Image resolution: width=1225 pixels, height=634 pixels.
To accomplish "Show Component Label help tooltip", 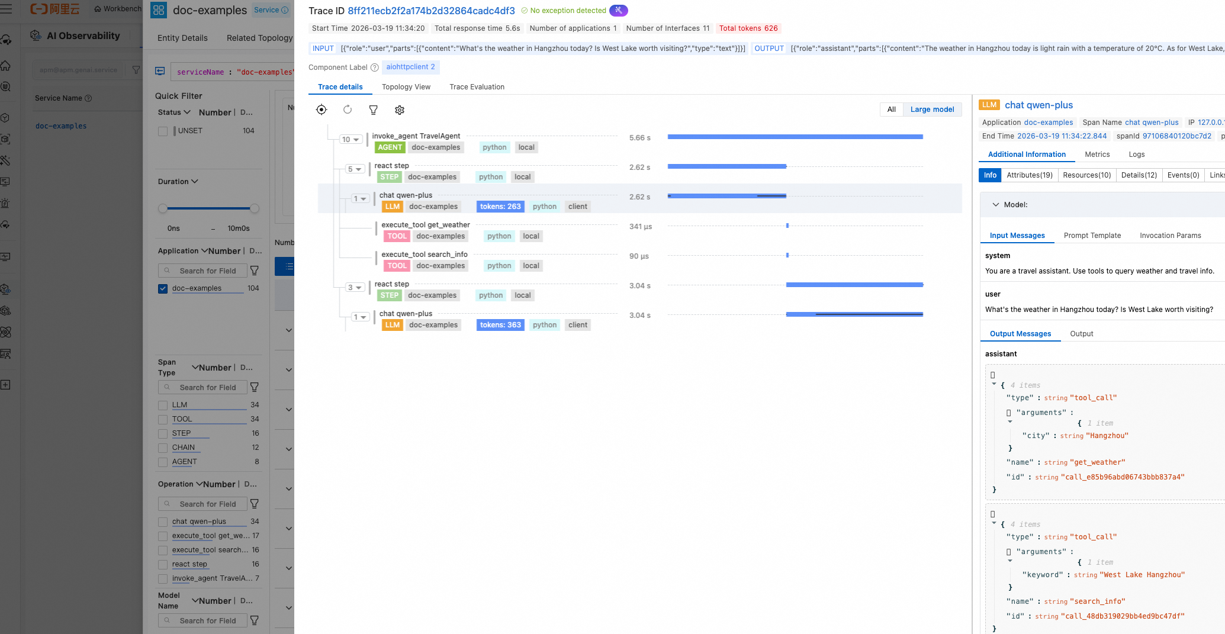I will [x=374, y=67].
